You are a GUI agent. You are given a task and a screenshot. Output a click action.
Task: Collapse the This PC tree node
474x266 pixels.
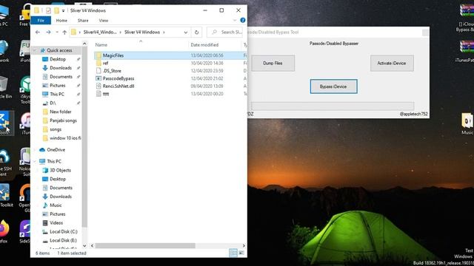point(35,161)
